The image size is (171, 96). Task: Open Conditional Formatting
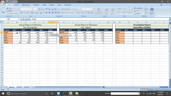[98, 11]
